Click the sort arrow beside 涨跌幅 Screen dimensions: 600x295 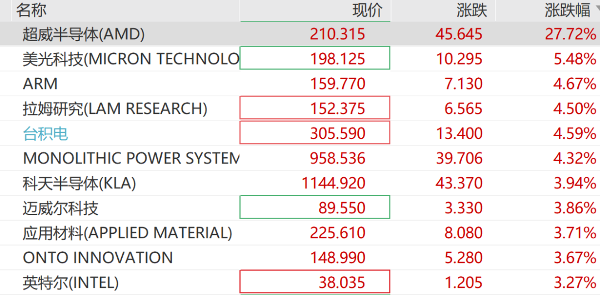click(x=597, y=7)
